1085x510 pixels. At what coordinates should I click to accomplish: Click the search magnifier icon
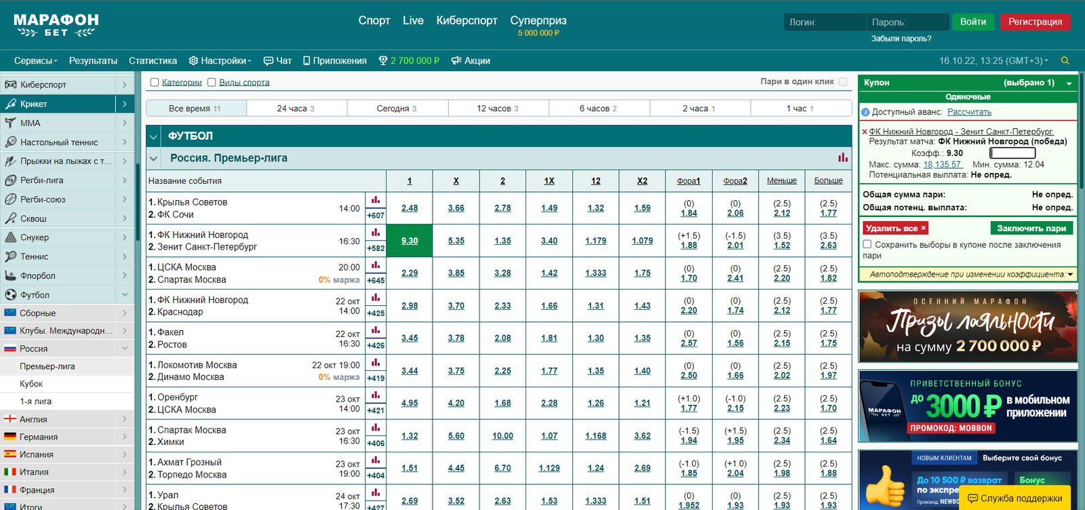1065,60
